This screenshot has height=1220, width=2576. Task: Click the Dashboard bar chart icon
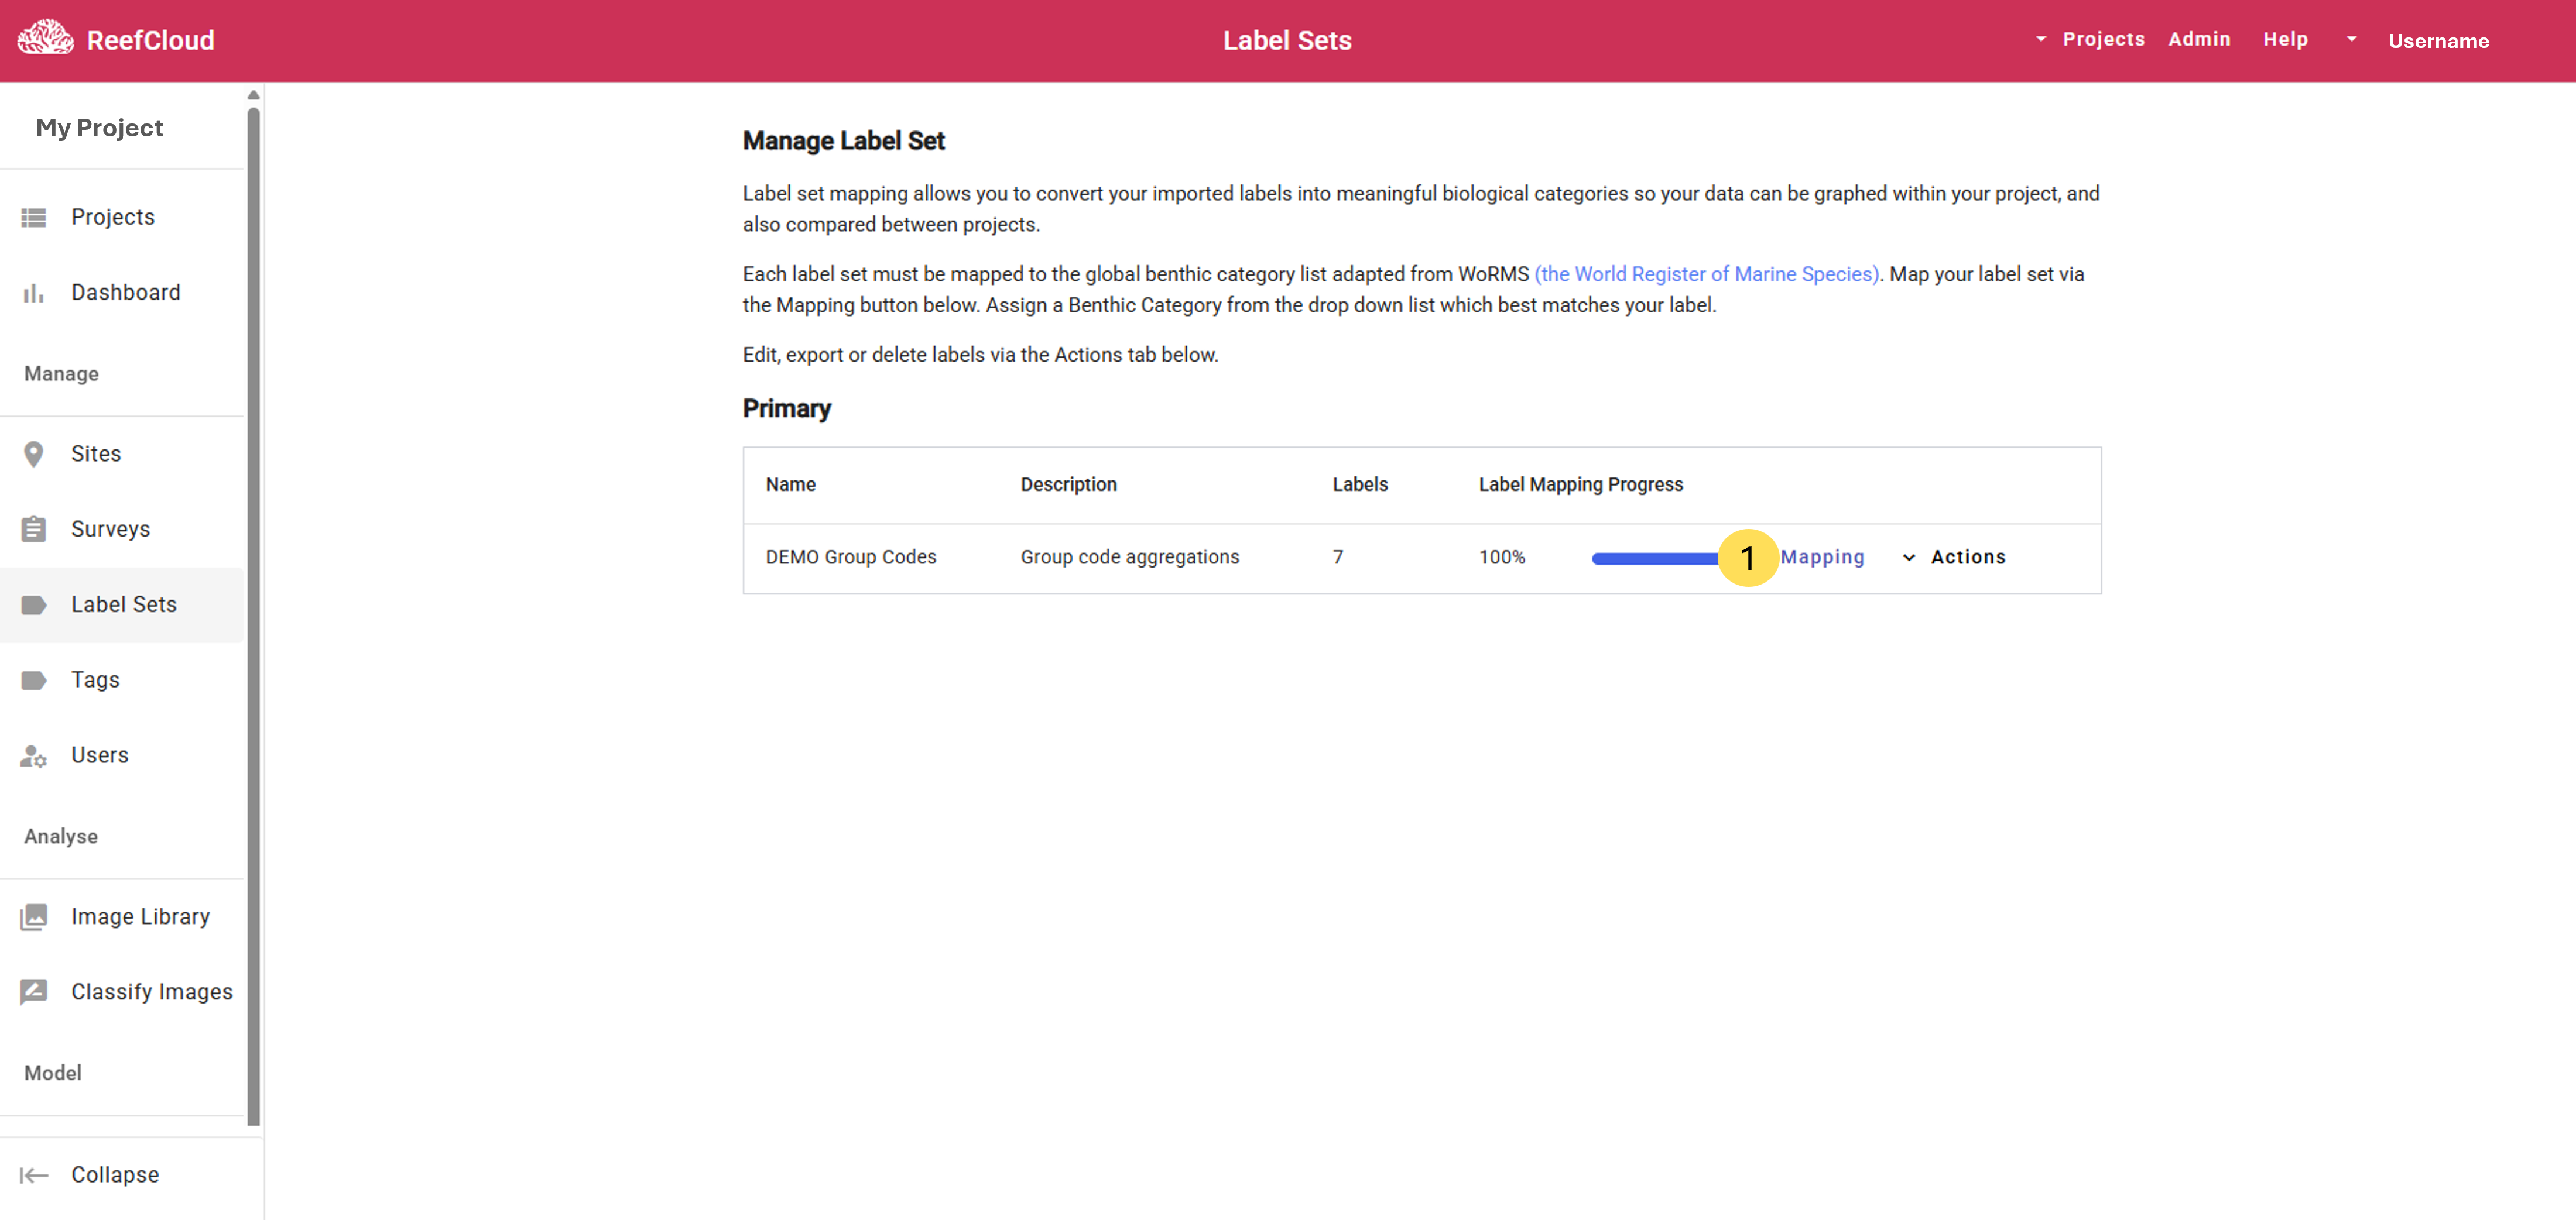pyautogui.click(x=34, y=293)
